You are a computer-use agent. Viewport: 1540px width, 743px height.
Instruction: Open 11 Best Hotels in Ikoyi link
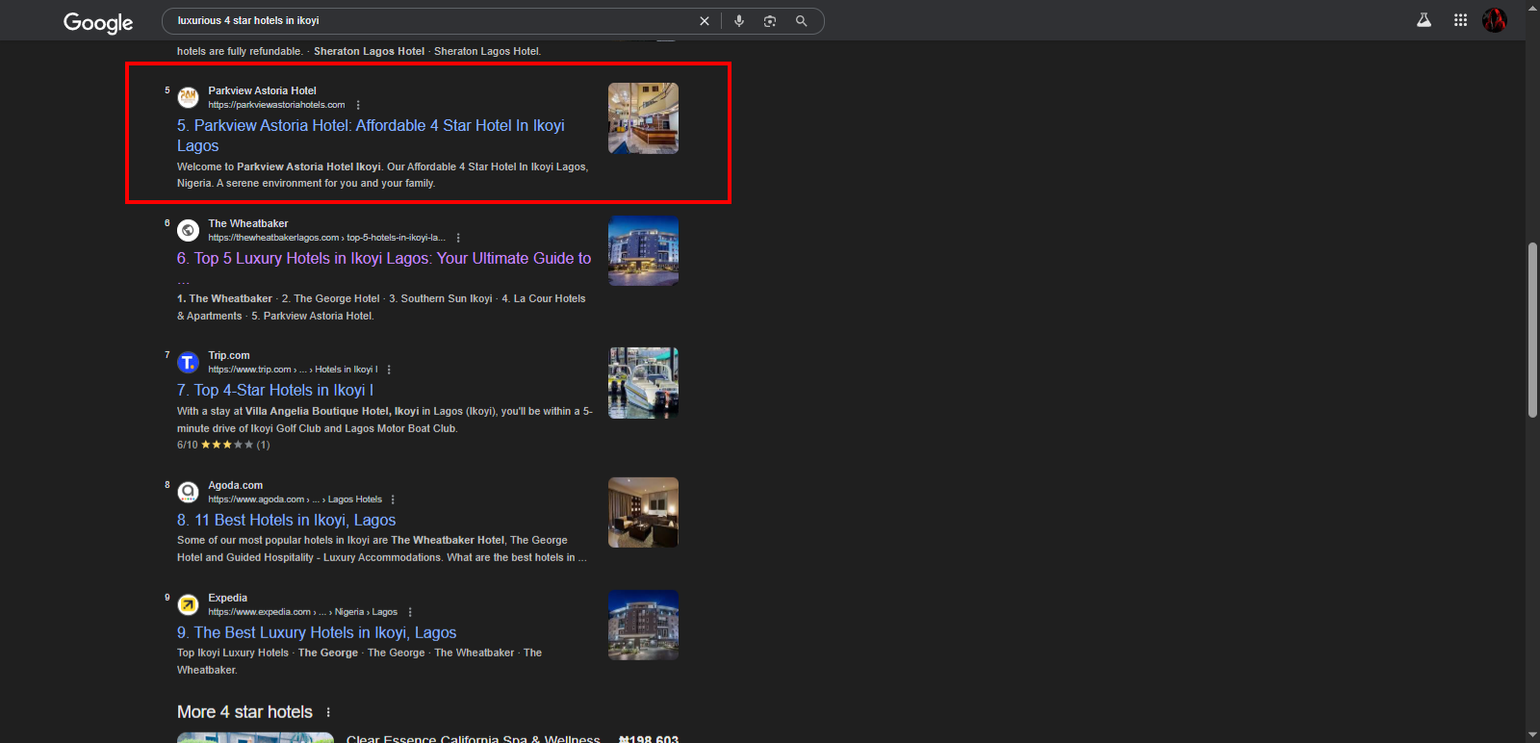pyautogui.click(x=287, y=520)
